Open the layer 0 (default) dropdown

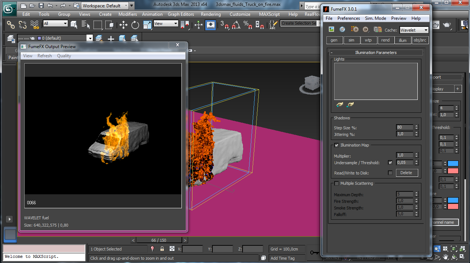click(55, 38)
